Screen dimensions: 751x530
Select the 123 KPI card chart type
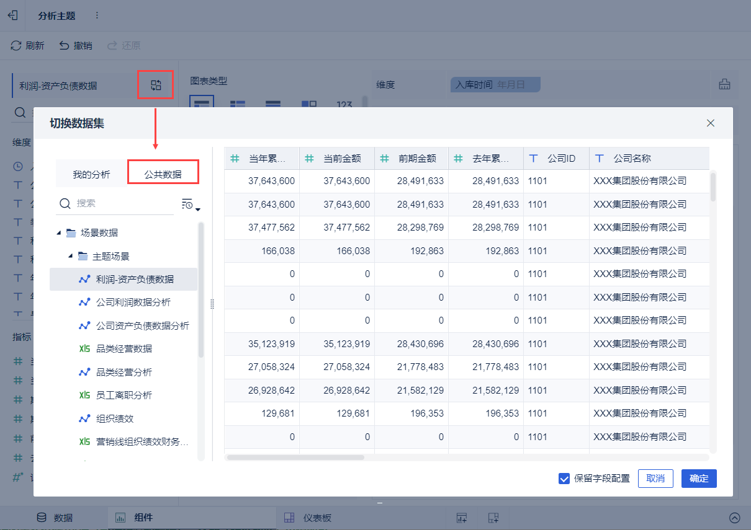[344, 104]
